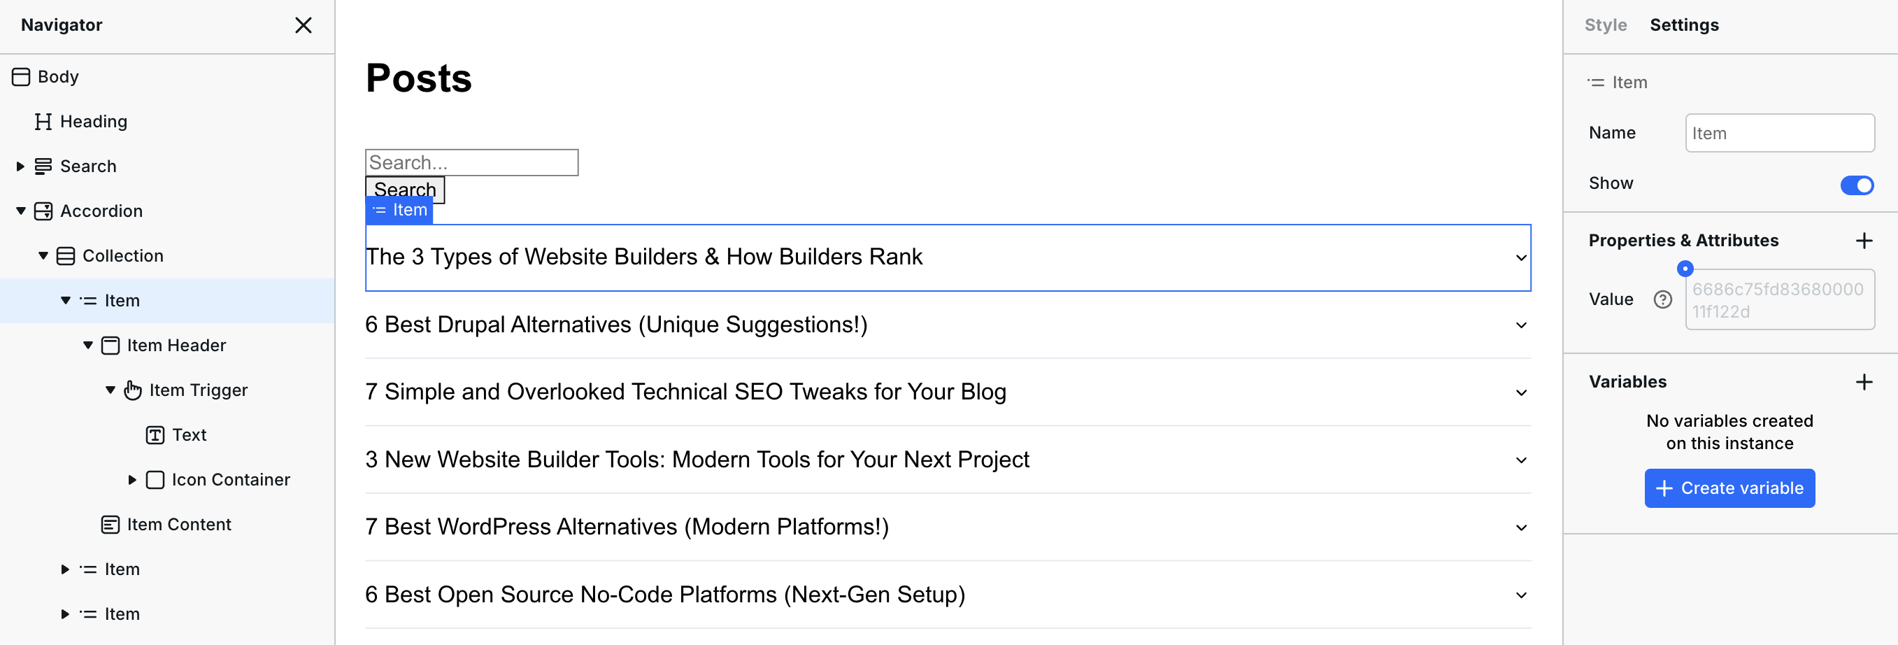
Task: Add a variable with the plus icon
Action: click(1863, 382)
